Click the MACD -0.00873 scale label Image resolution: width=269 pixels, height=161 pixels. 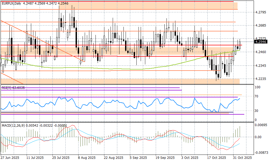261,152
